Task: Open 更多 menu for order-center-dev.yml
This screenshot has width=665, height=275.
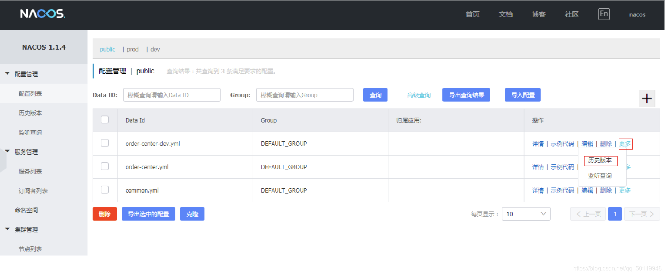Action: point(625,144)
